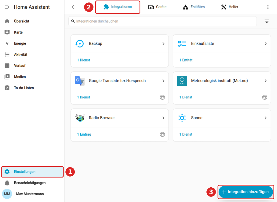Select the Radio Browser integration name

[102, 118]
